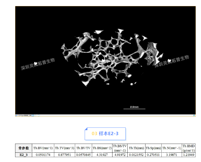Click the center watermark text on image
This screenshot has height=162, width=201.
[x=106, y=62]
